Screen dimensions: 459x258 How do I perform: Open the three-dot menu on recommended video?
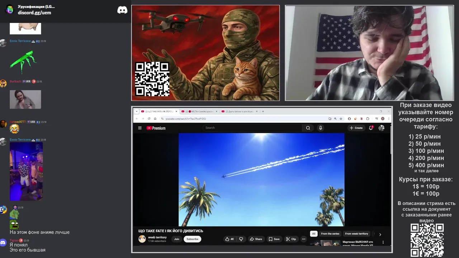pyautogui.click(x=383, y=243)
